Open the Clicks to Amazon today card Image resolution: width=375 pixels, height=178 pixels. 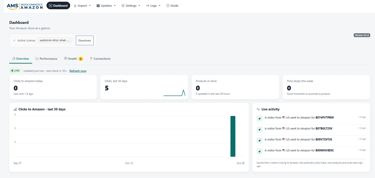[53, 87]
